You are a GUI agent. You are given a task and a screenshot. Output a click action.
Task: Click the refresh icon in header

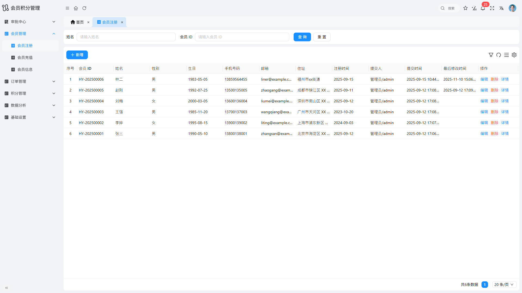[x=84, y=8]
